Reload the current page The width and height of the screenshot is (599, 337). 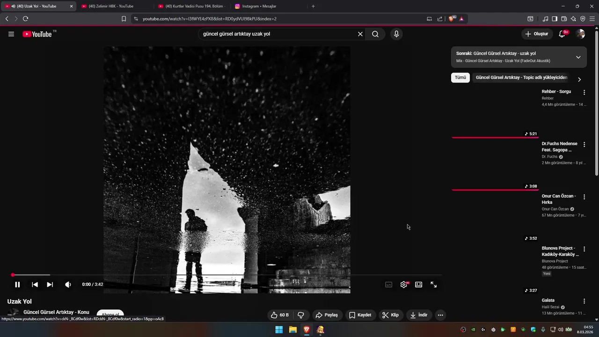(x=25, y=19)
